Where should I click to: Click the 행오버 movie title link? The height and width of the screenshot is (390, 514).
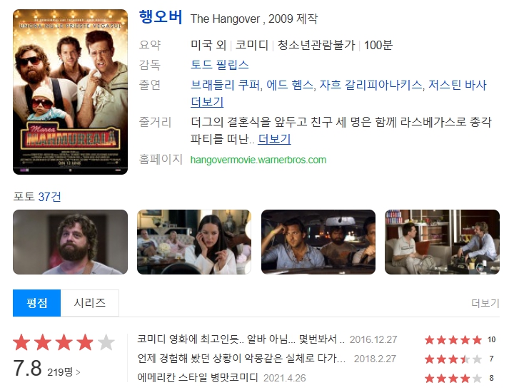161,16
